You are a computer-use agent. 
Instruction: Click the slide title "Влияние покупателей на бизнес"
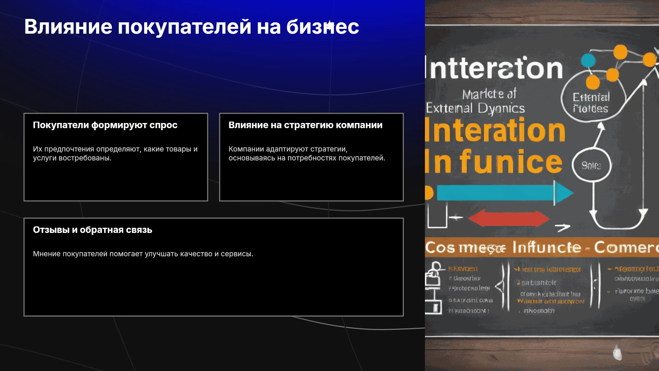pos(192,27)
